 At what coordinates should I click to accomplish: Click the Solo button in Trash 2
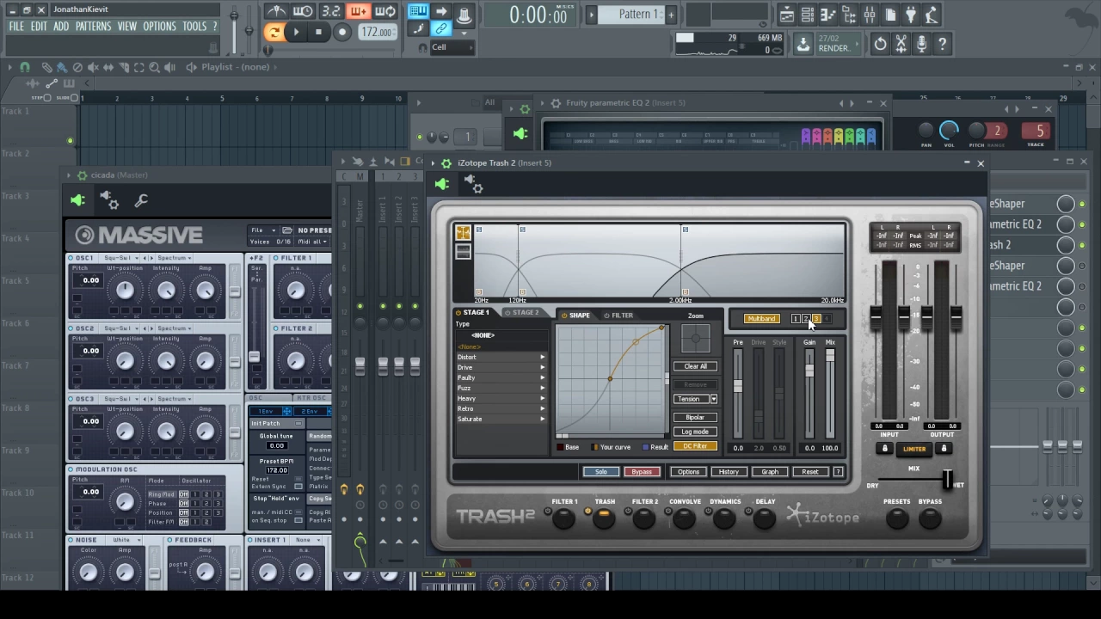pos(600,472)
